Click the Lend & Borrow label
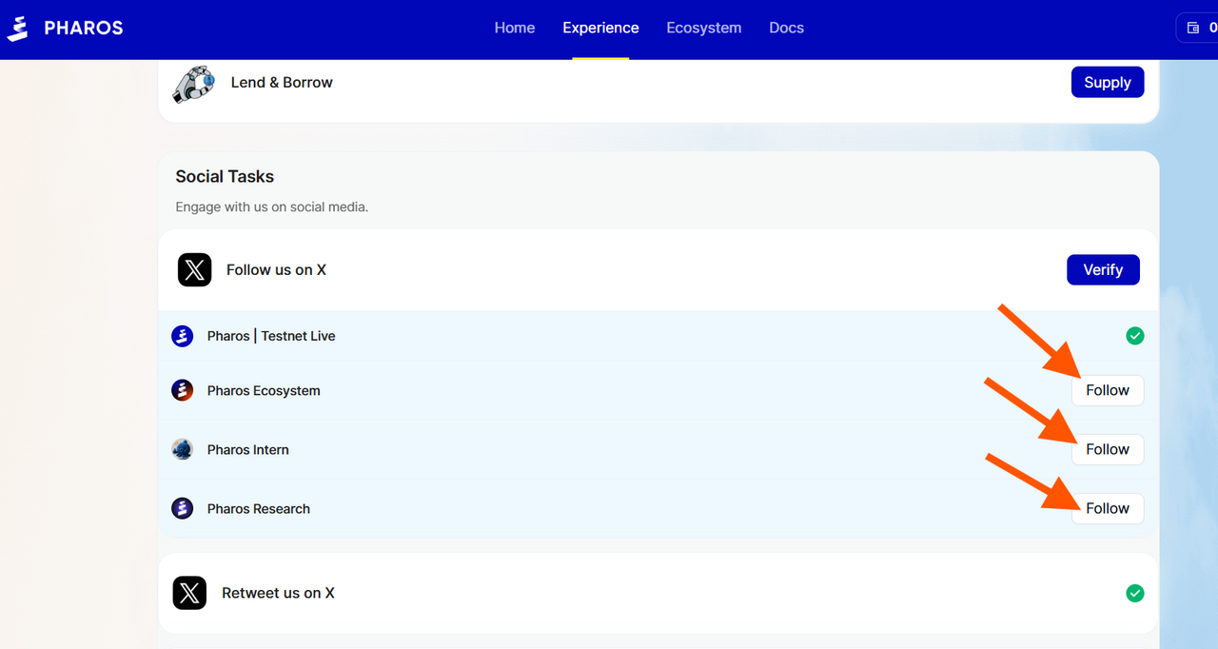Viewport: 1218px width, 649px height. click(x=282, y=83)
